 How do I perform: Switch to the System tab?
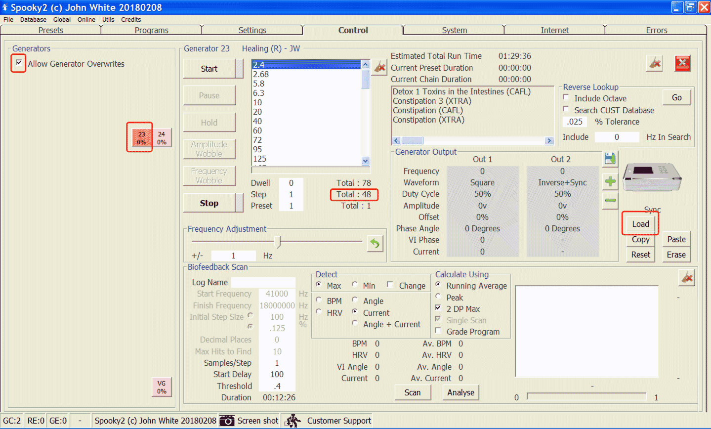pos(455,30)
